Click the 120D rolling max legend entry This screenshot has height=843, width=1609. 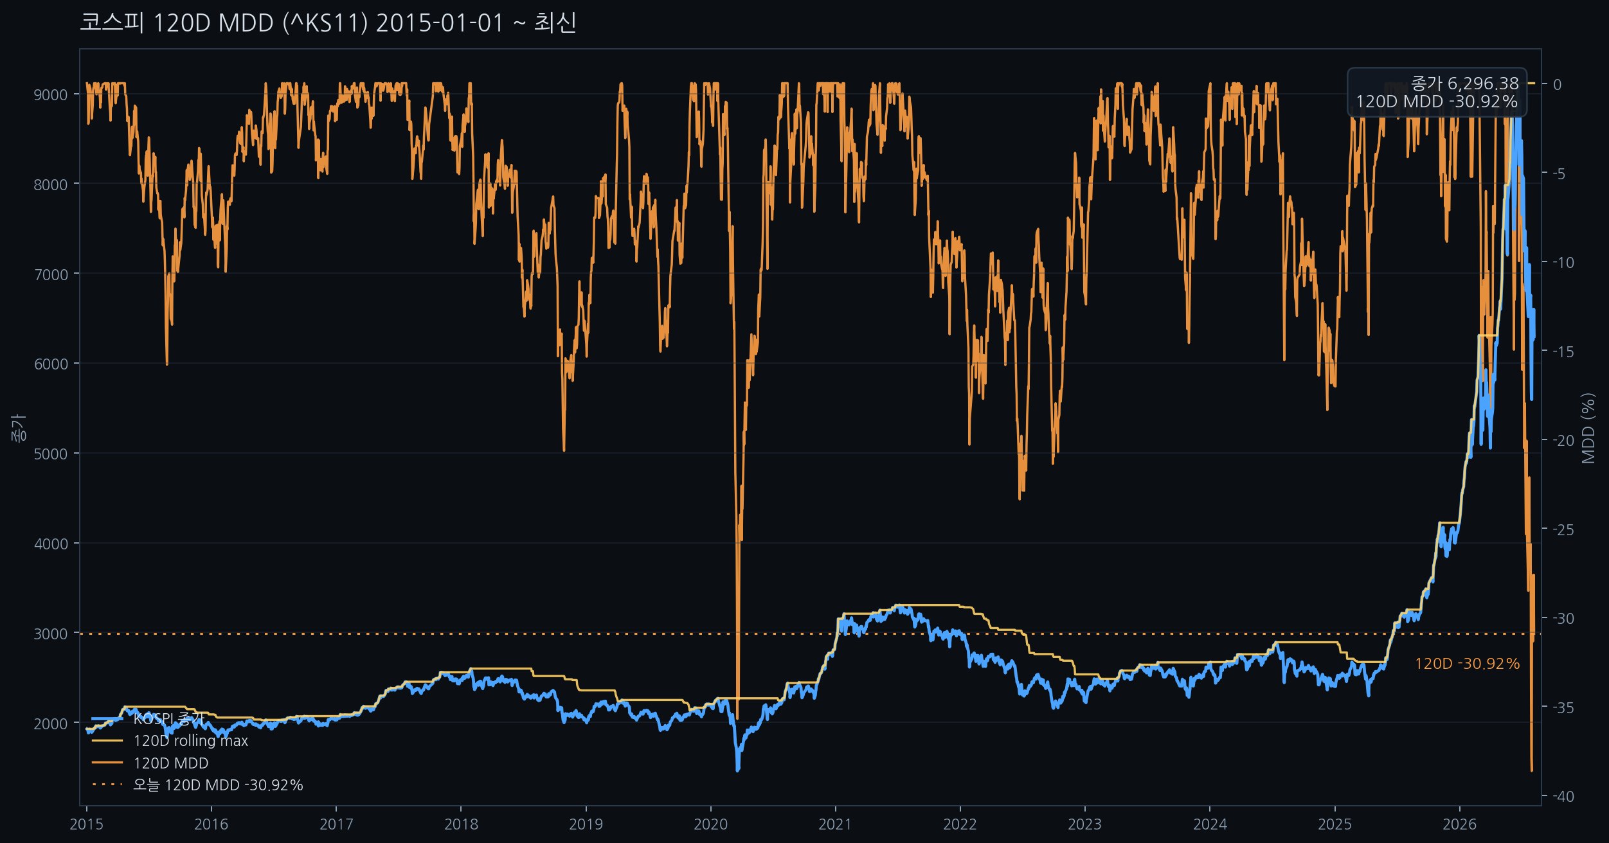coord(170,741)
